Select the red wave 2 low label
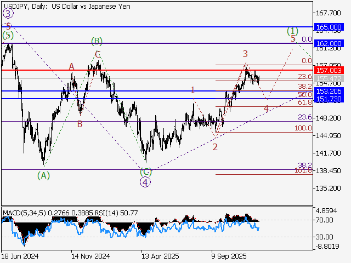This screenshot has height=263, width=351. click(215, 147)
